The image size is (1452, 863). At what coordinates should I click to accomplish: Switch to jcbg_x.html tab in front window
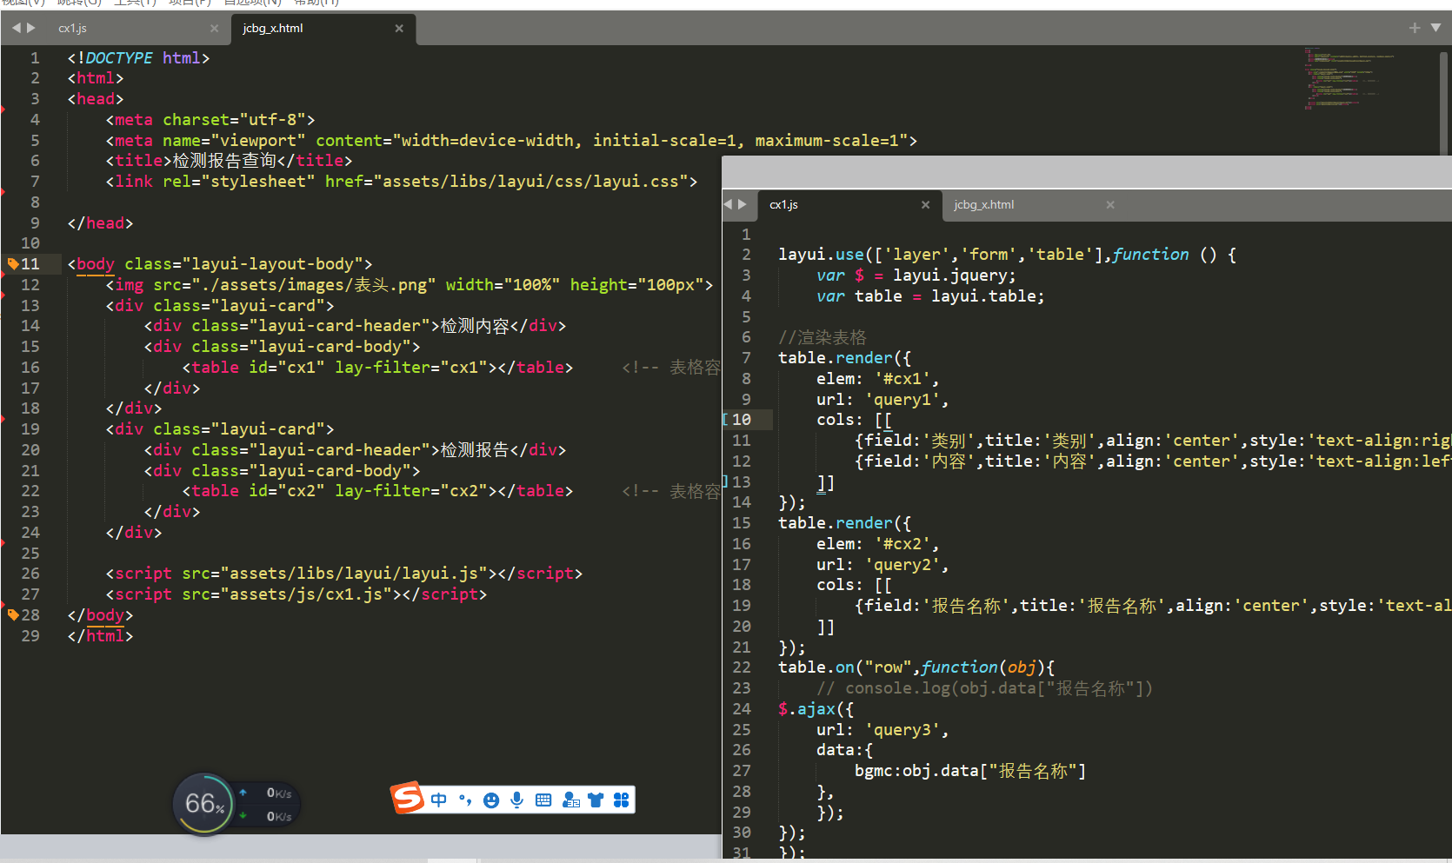(x=983, y=204)
